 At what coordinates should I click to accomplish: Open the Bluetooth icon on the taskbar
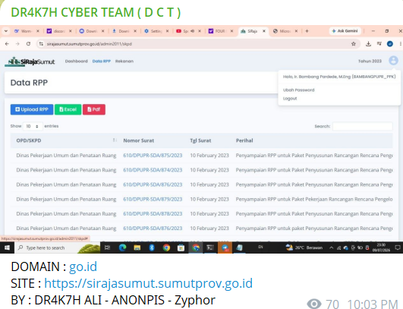coord(152,248)
